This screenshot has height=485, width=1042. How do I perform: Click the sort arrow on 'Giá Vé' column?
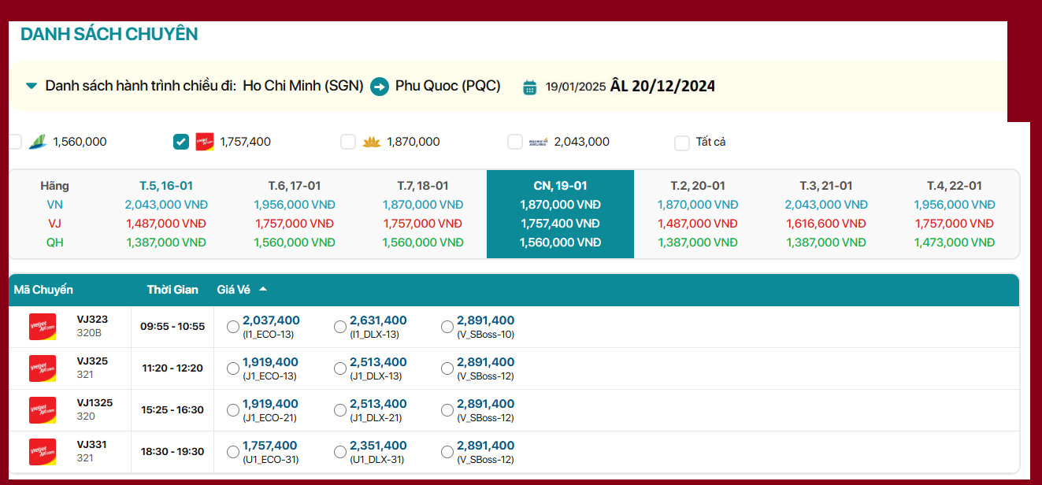[x=263, y=289]
